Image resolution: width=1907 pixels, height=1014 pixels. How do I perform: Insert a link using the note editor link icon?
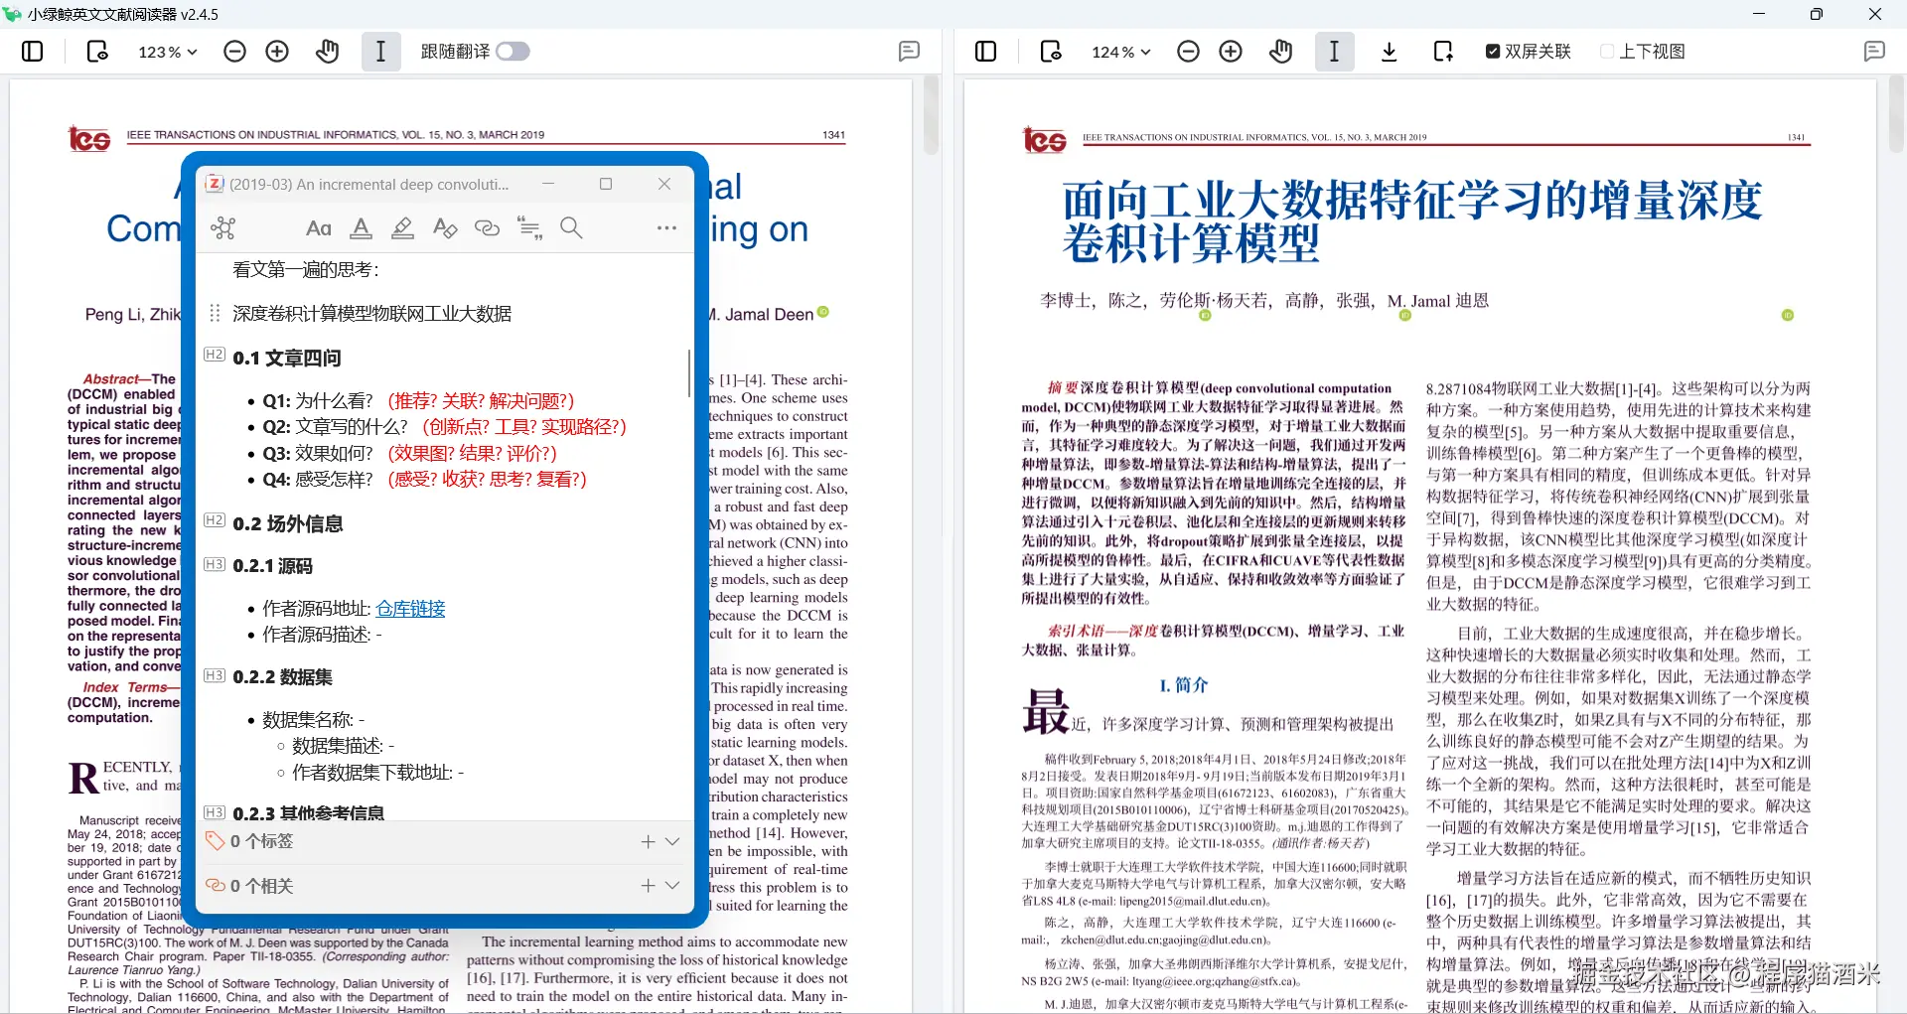click(487, 227)
